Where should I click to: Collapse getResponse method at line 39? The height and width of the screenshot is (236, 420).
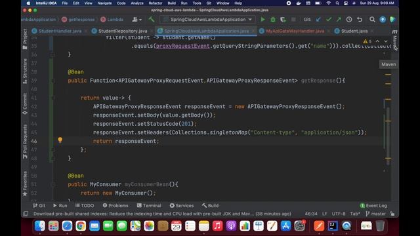pyautogui.click(x=52, y=81)
